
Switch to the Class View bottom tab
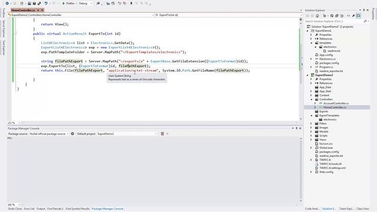tap(363, 208)
